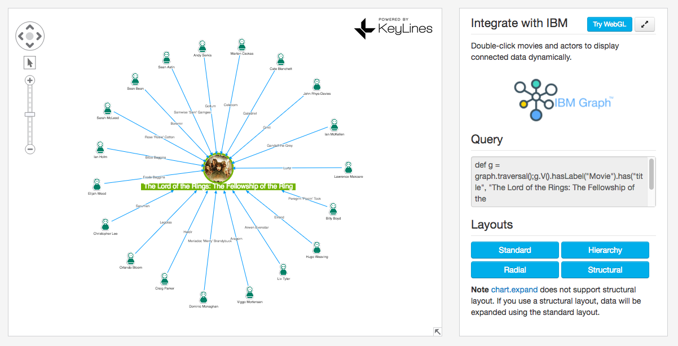Select the Sarah McLeod actor node

[107, 108]
